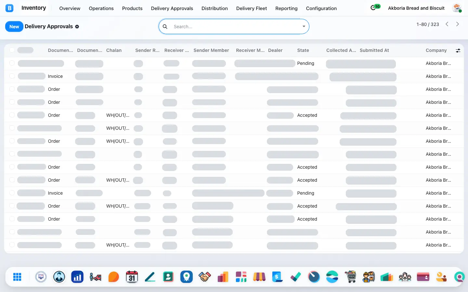Tick the select-all checkbox in table header
The height and width of the screenshot is (292, 468).
point(12,50)
